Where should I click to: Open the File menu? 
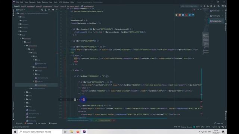[x=18, y=2]
